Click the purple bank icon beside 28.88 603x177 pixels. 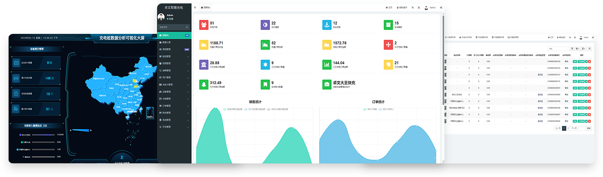[x=204, y=64]
